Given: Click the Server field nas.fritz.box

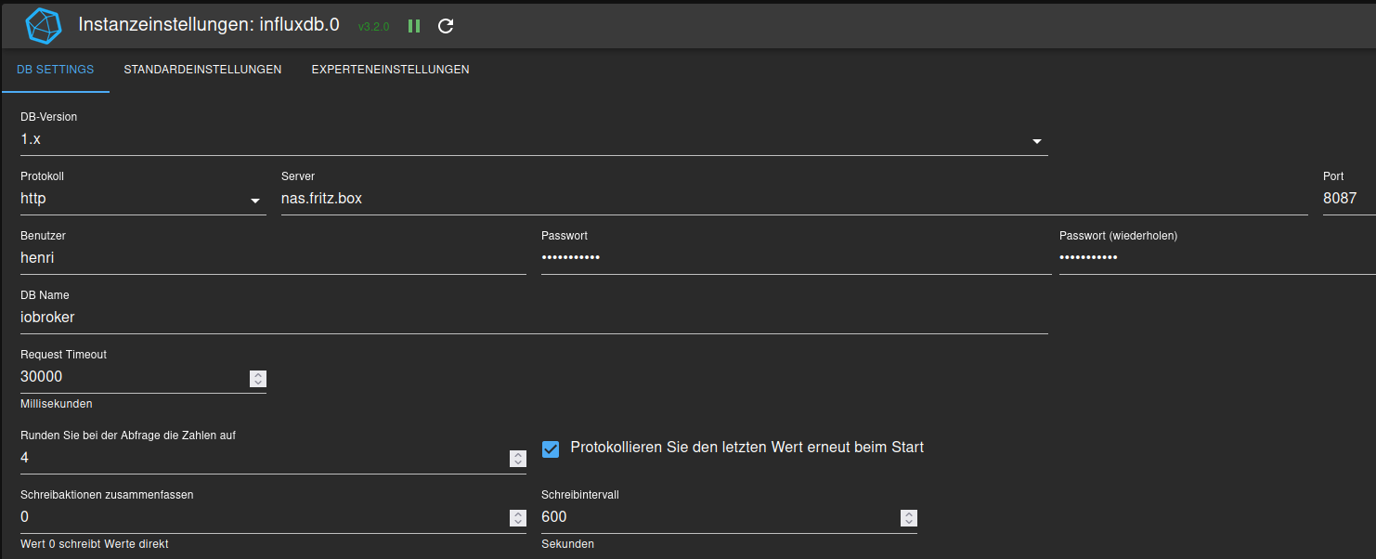Looking at the screenshot, I should pos(795,199).
